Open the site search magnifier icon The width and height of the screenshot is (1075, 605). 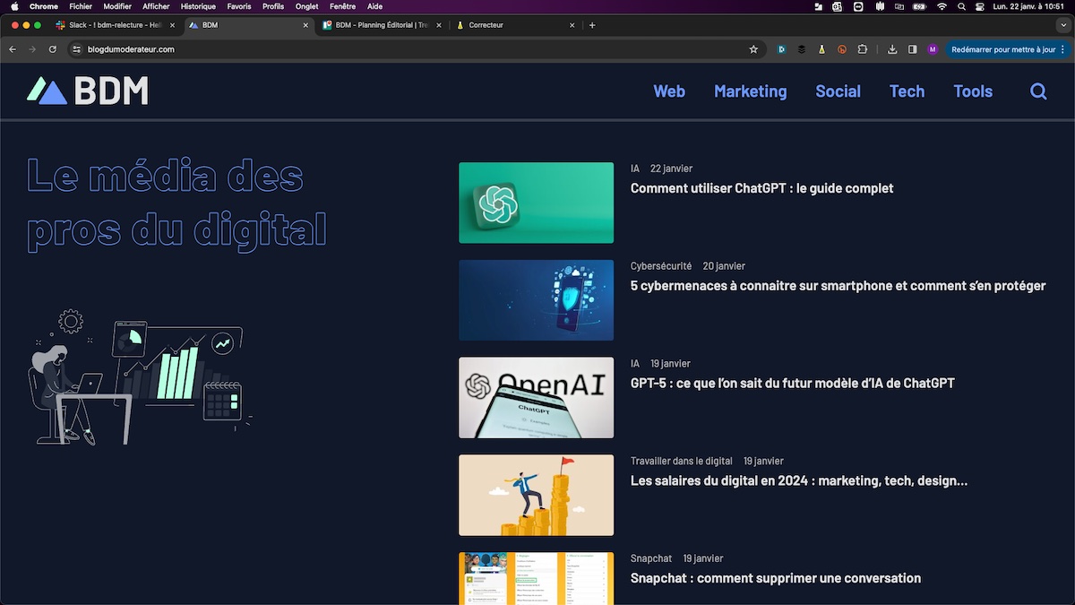pyautogui.click(x=1038, y=91)
